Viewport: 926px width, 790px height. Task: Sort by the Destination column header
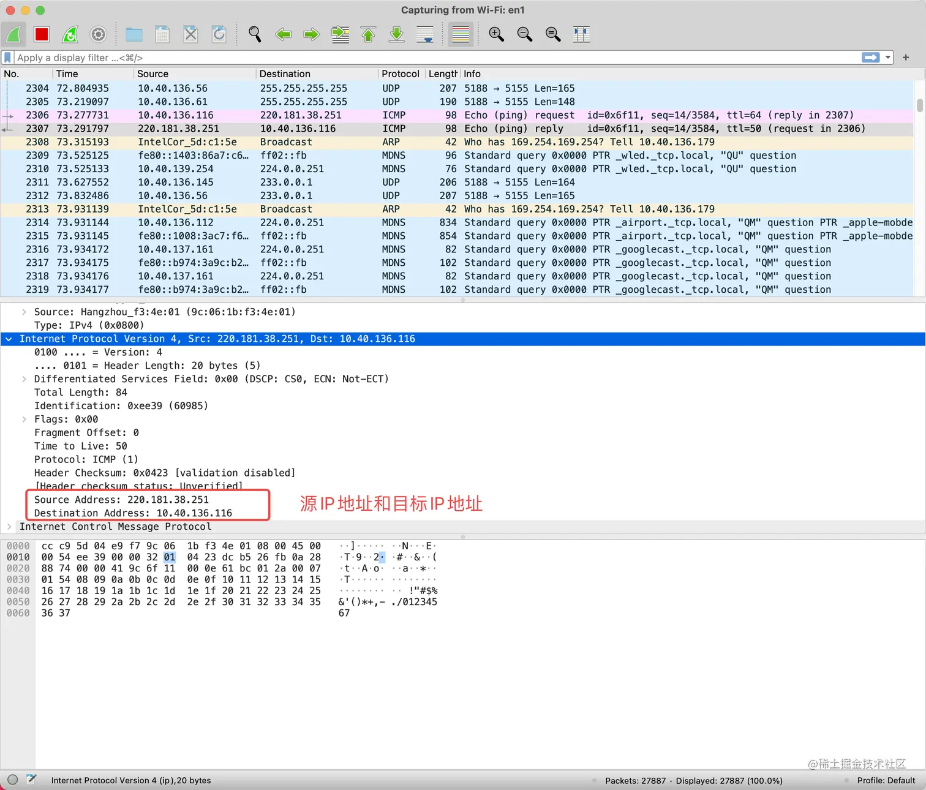tap(317, 73)
